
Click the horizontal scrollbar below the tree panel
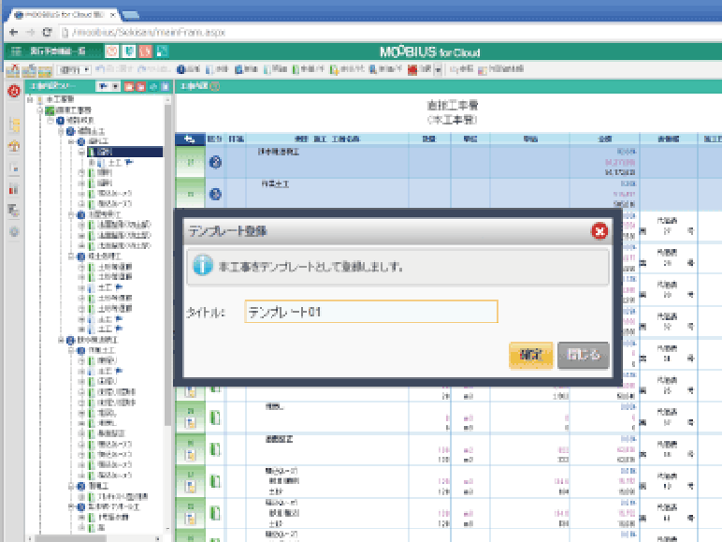point(70,538)
